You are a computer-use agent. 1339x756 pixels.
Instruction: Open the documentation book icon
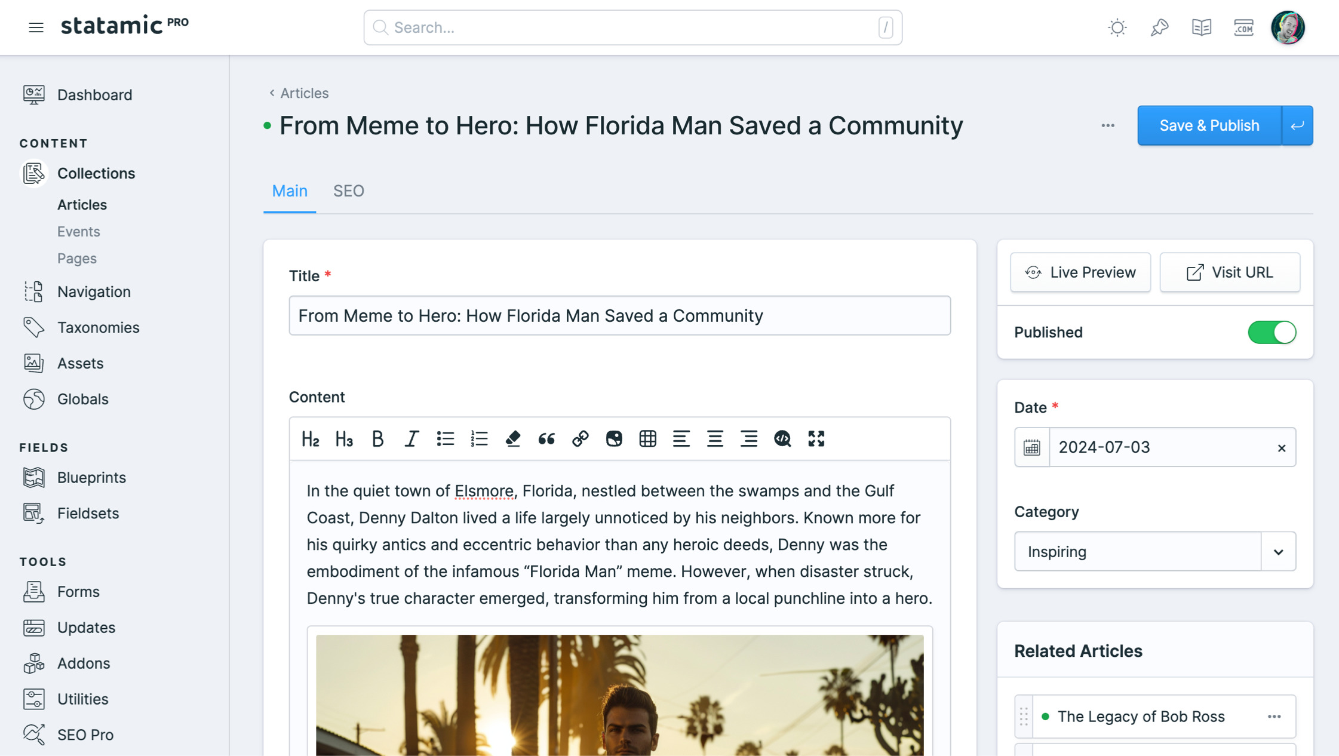[x=1201, y=27]
